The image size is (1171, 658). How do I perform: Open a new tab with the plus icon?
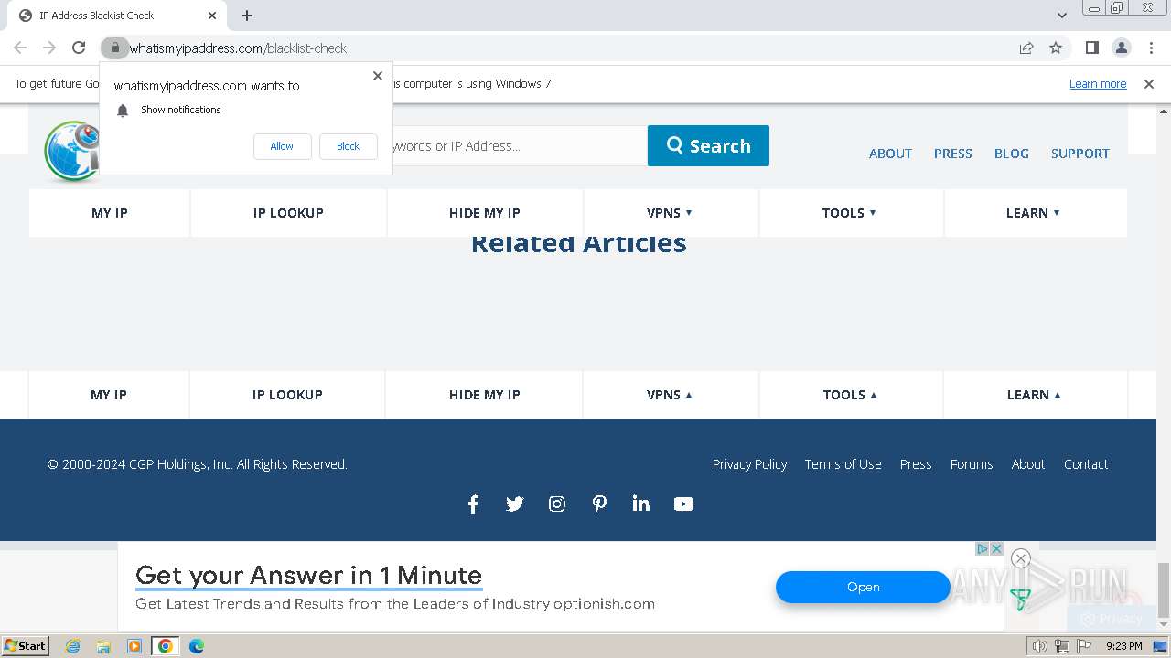(x=247, y=16)
